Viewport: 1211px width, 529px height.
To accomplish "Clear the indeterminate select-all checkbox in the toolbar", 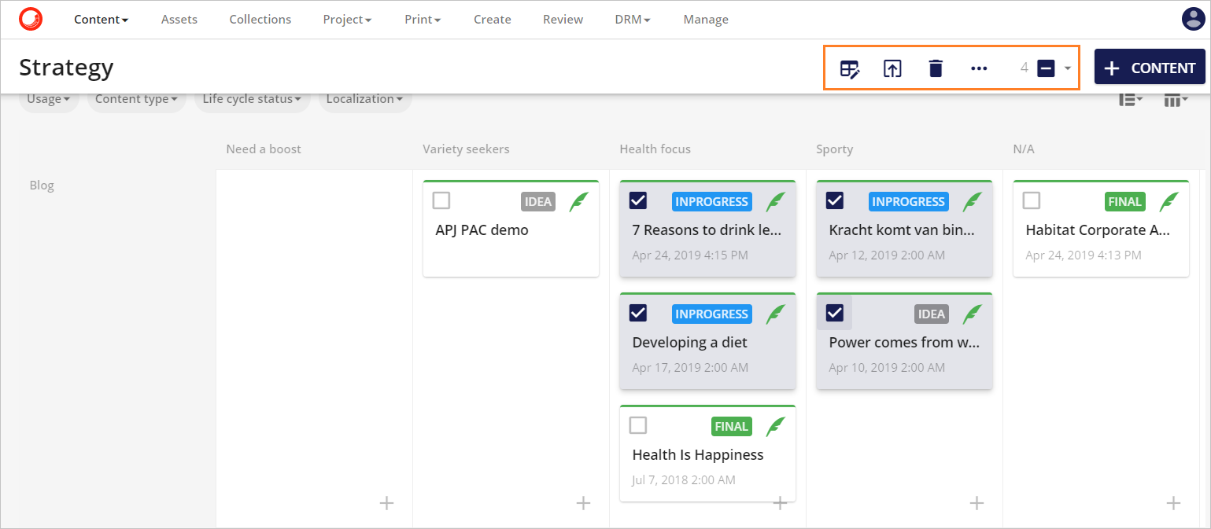I will point(1047,68).
